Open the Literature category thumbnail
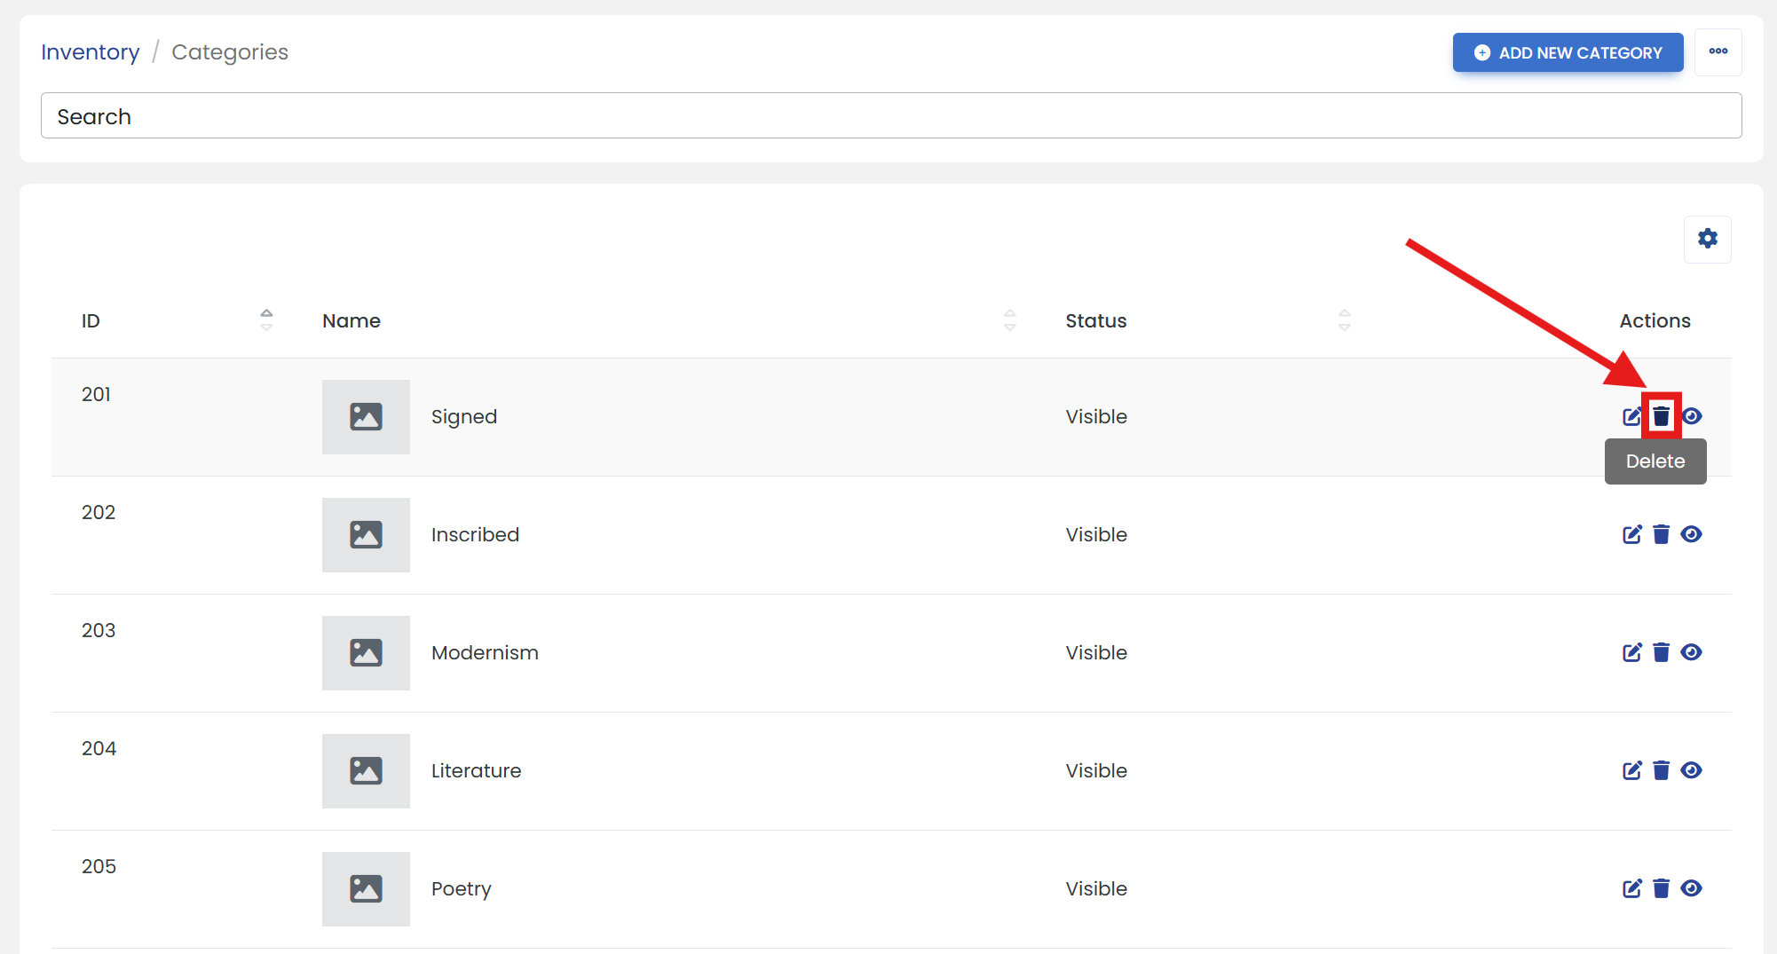The height and width of the screenshot is (954, 1777). (366, 770)
